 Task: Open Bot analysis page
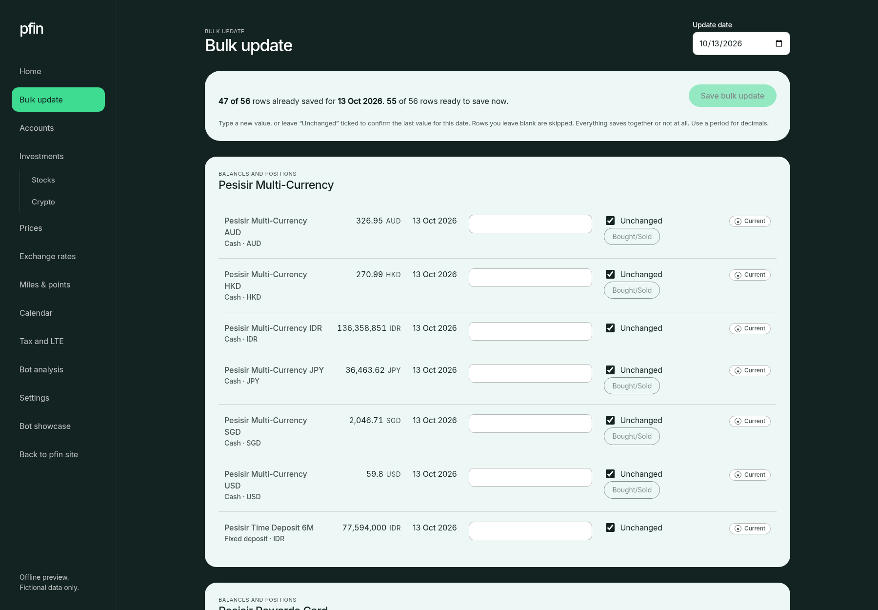click(58, 369)
